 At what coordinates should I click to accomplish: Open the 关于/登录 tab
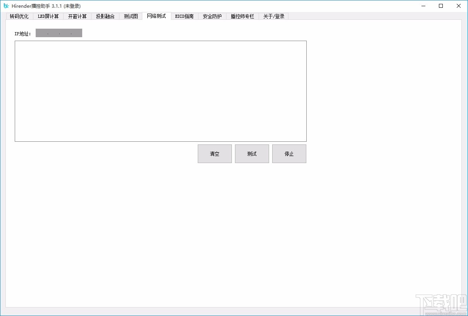[x=273, y=16]
